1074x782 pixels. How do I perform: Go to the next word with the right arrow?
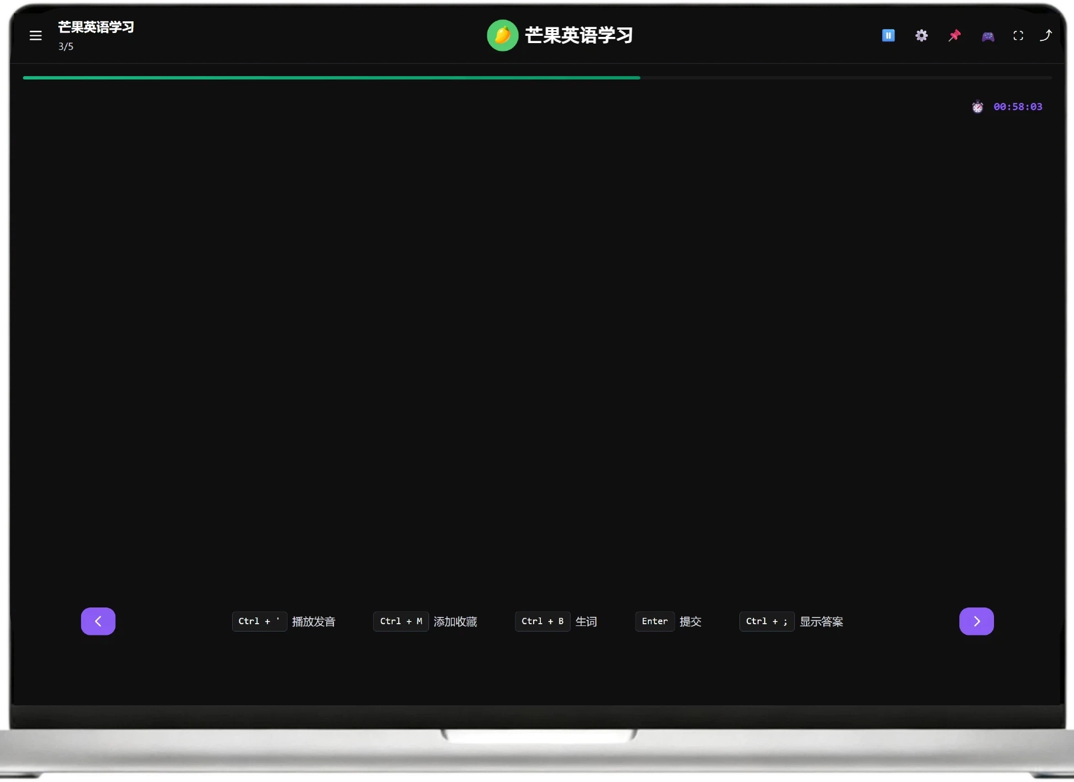[976, 621]
